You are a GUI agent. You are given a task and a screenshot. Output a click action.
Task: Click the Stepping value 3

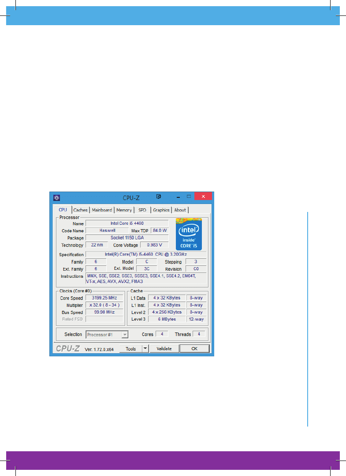pyautogui.click(x=196, y=262)
